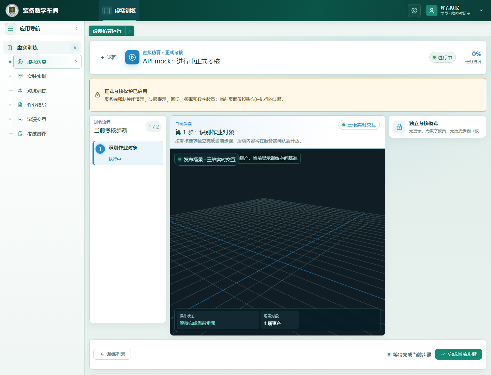Click the blue play icon beside title

tap(132, 57)
